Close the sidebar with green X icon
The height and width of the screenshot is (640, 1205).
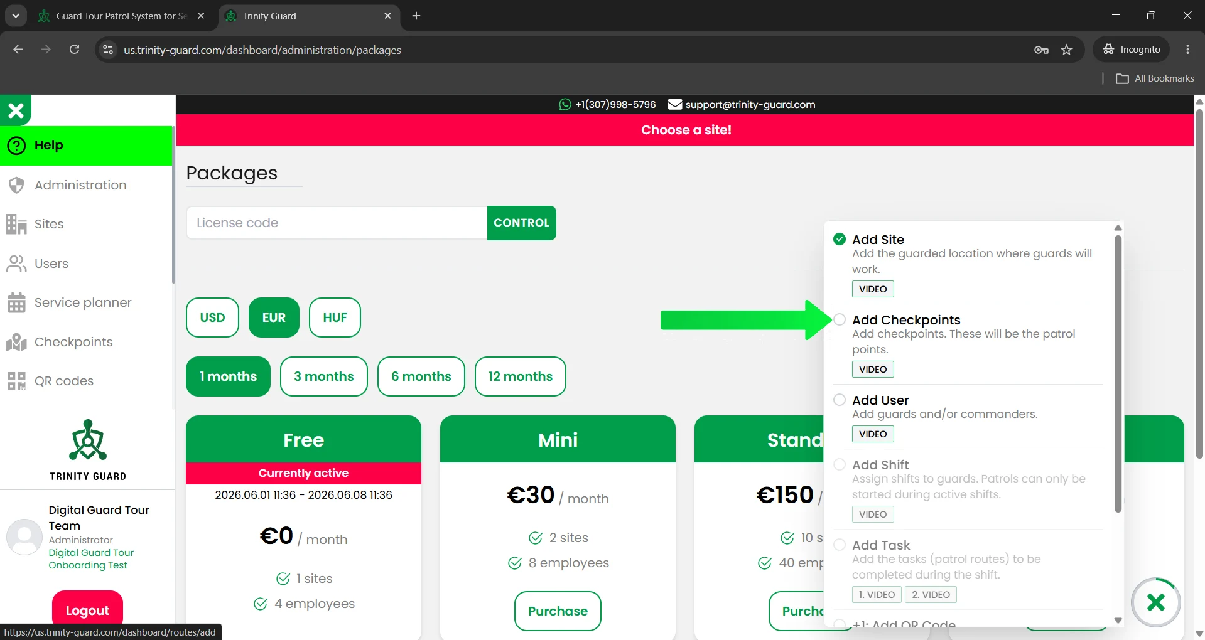pos(16,110)
